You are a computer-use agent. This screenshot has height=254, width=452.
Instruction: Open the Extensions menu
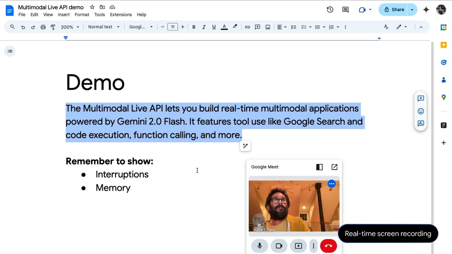click(x=121, y=14)
